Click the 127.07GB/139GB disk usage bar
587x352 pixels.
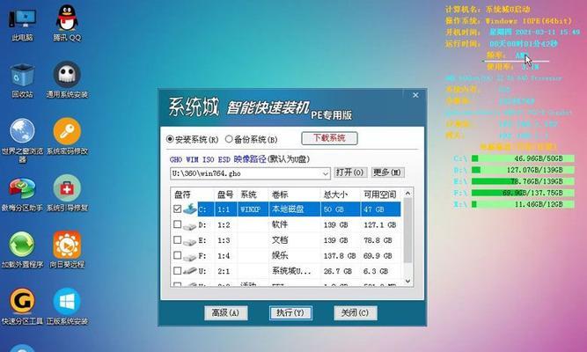[522, 170]
